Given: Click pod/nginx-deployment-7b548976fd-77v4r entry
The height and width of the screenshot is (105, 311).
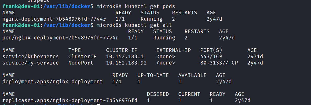Looking at the screenshot, I should click(60, 38).
